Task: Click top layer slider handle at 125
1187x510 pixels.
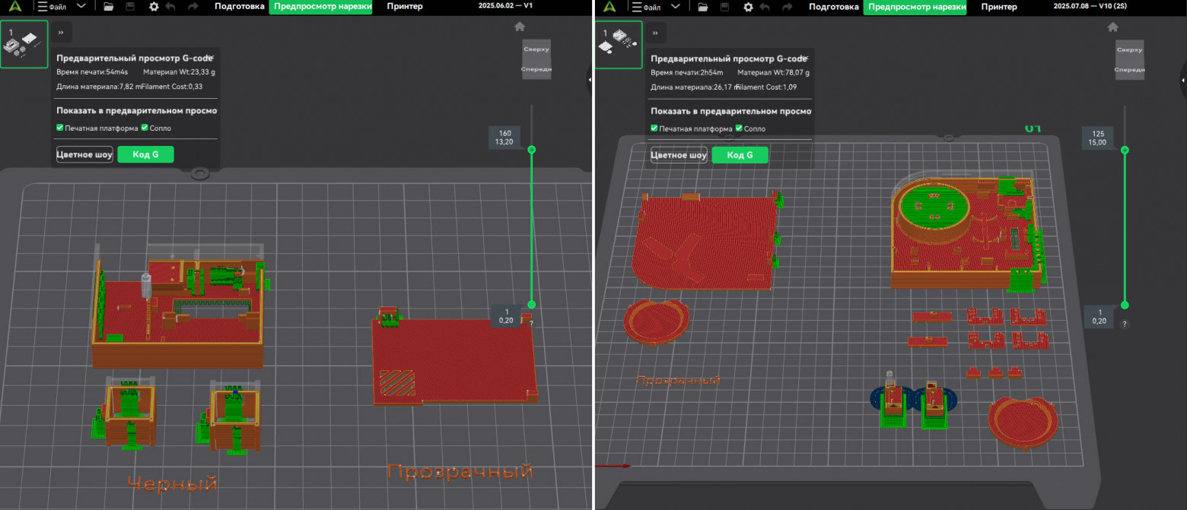Action: 1125,150
